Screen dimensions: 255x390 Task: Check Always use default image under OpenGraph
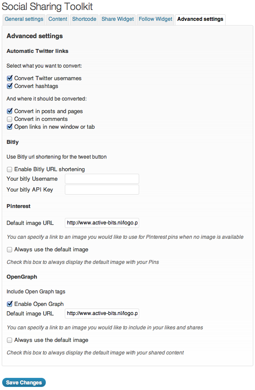[10, 340]
